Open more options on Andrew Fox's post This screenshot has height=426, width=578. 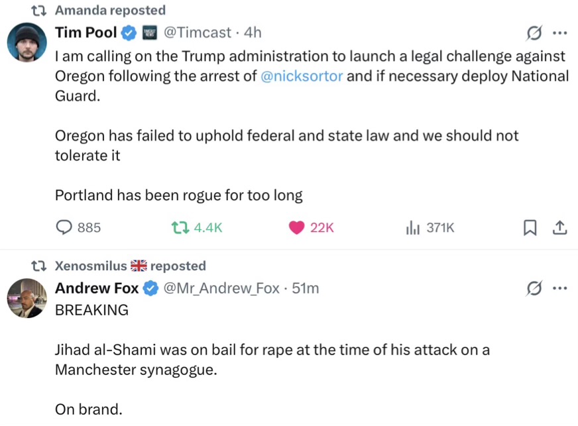point(559,288)
